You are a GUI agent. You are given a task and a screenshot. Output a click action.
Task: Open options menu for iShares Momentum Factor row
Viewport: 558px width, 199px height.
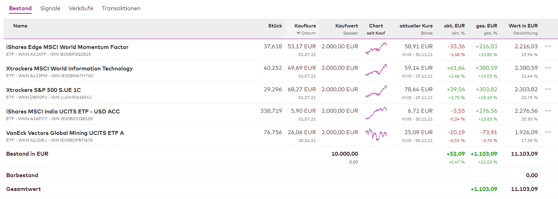pyautogui.click(x=548, y=46)
